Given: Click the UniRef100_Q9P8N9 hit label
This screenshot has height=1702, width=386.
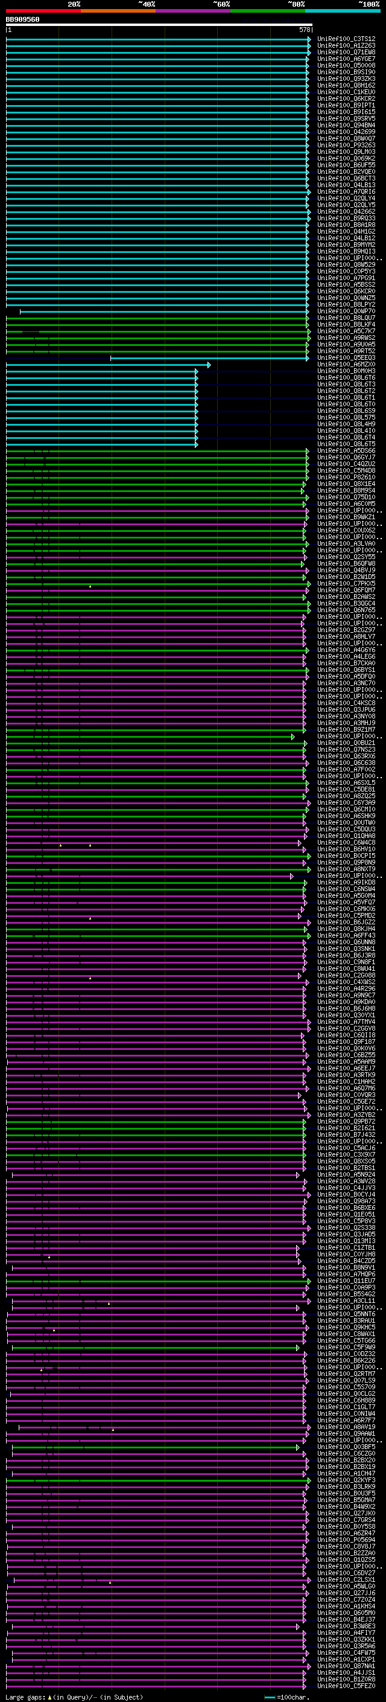Looking at the screenshot, I should coord(346,862).
